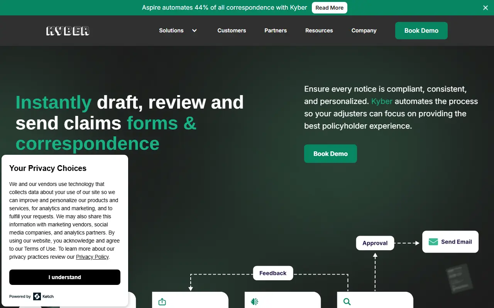Image resolution: width=494 pixels, height=308 pixels.
Task: Click the "Powered by" text
Action: click(20, 297)
